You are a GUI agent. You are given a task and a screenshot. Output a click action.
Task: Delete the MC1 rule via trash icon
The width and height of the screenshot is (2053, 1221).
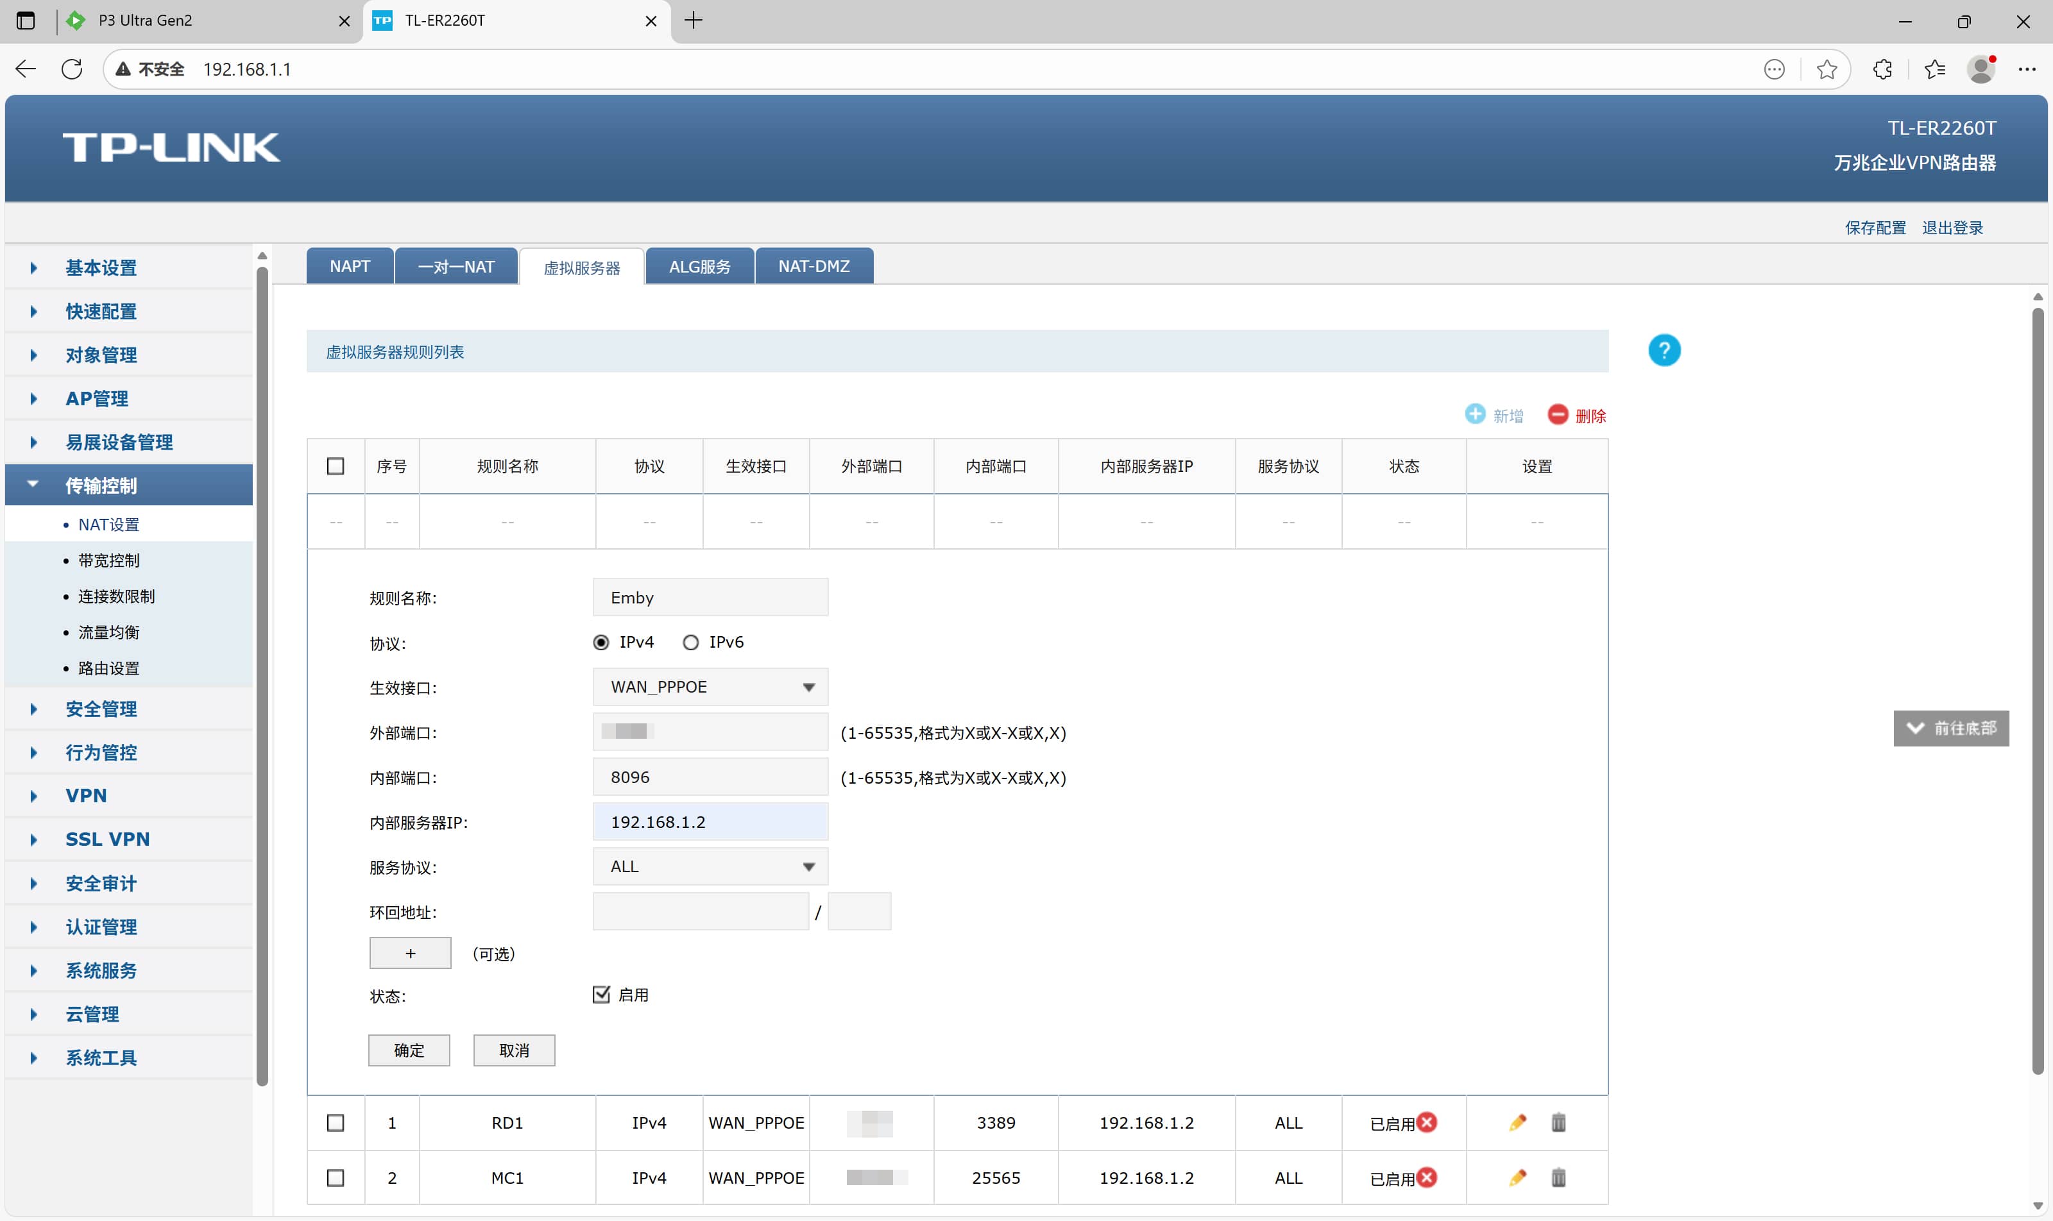1558,1177
